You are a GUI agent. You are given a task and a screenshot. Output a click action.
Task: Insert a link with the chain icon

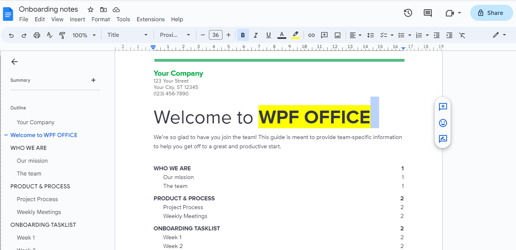coord(312,35)
